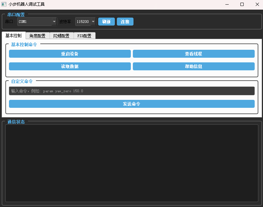Click the 串口配置 group title
Image resolution: width=263 pixels, height=207 pixels.
16,15
